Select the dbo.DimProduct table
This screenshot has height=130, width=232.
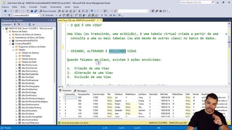29,95
